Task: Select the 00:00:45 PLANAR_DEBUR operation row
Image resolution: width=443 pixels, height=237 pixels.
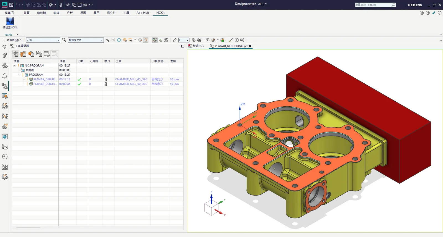Action: 98,84
